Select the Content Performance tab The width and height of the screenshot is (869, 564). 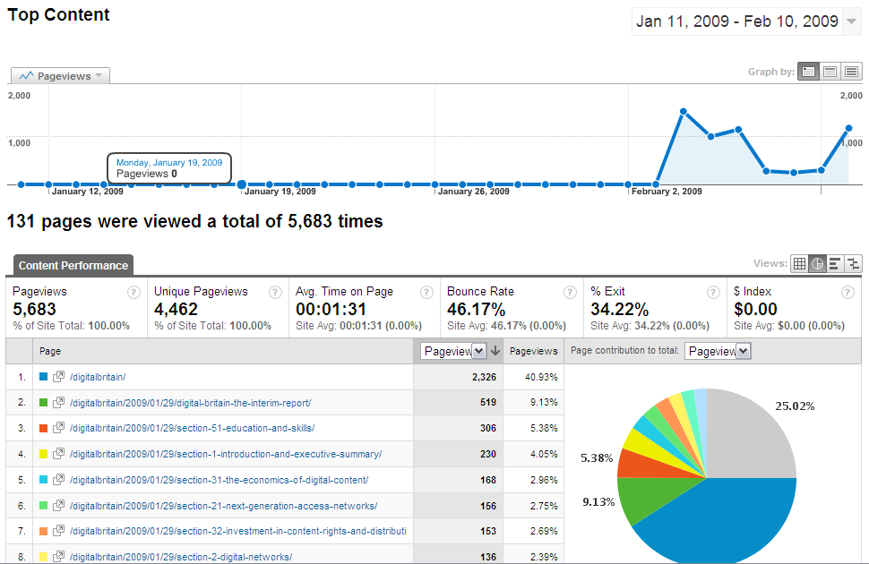tap(73, 265)
